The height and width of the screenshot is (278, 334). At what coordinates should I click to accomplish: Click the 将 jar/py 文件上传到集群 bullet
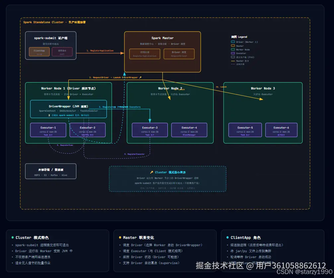coord(251,251)
